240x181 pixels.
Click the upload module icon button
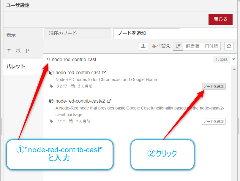143,46
